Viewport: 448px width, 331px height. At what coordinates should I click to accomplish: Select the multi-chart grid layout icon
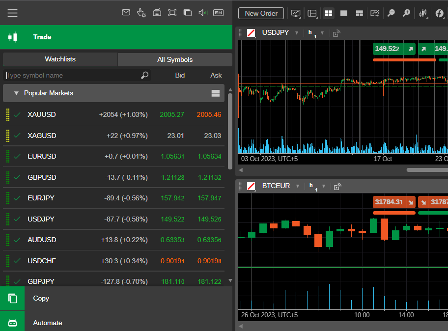tap(329, 13)
